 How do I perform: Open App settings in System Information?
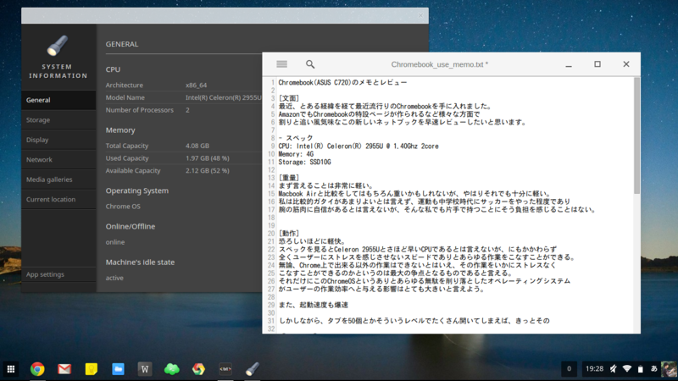coord(58,274)
